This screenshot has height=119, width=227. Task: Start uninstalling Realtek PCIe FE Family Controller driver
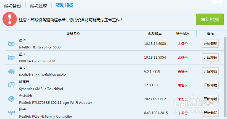point(210,113)
